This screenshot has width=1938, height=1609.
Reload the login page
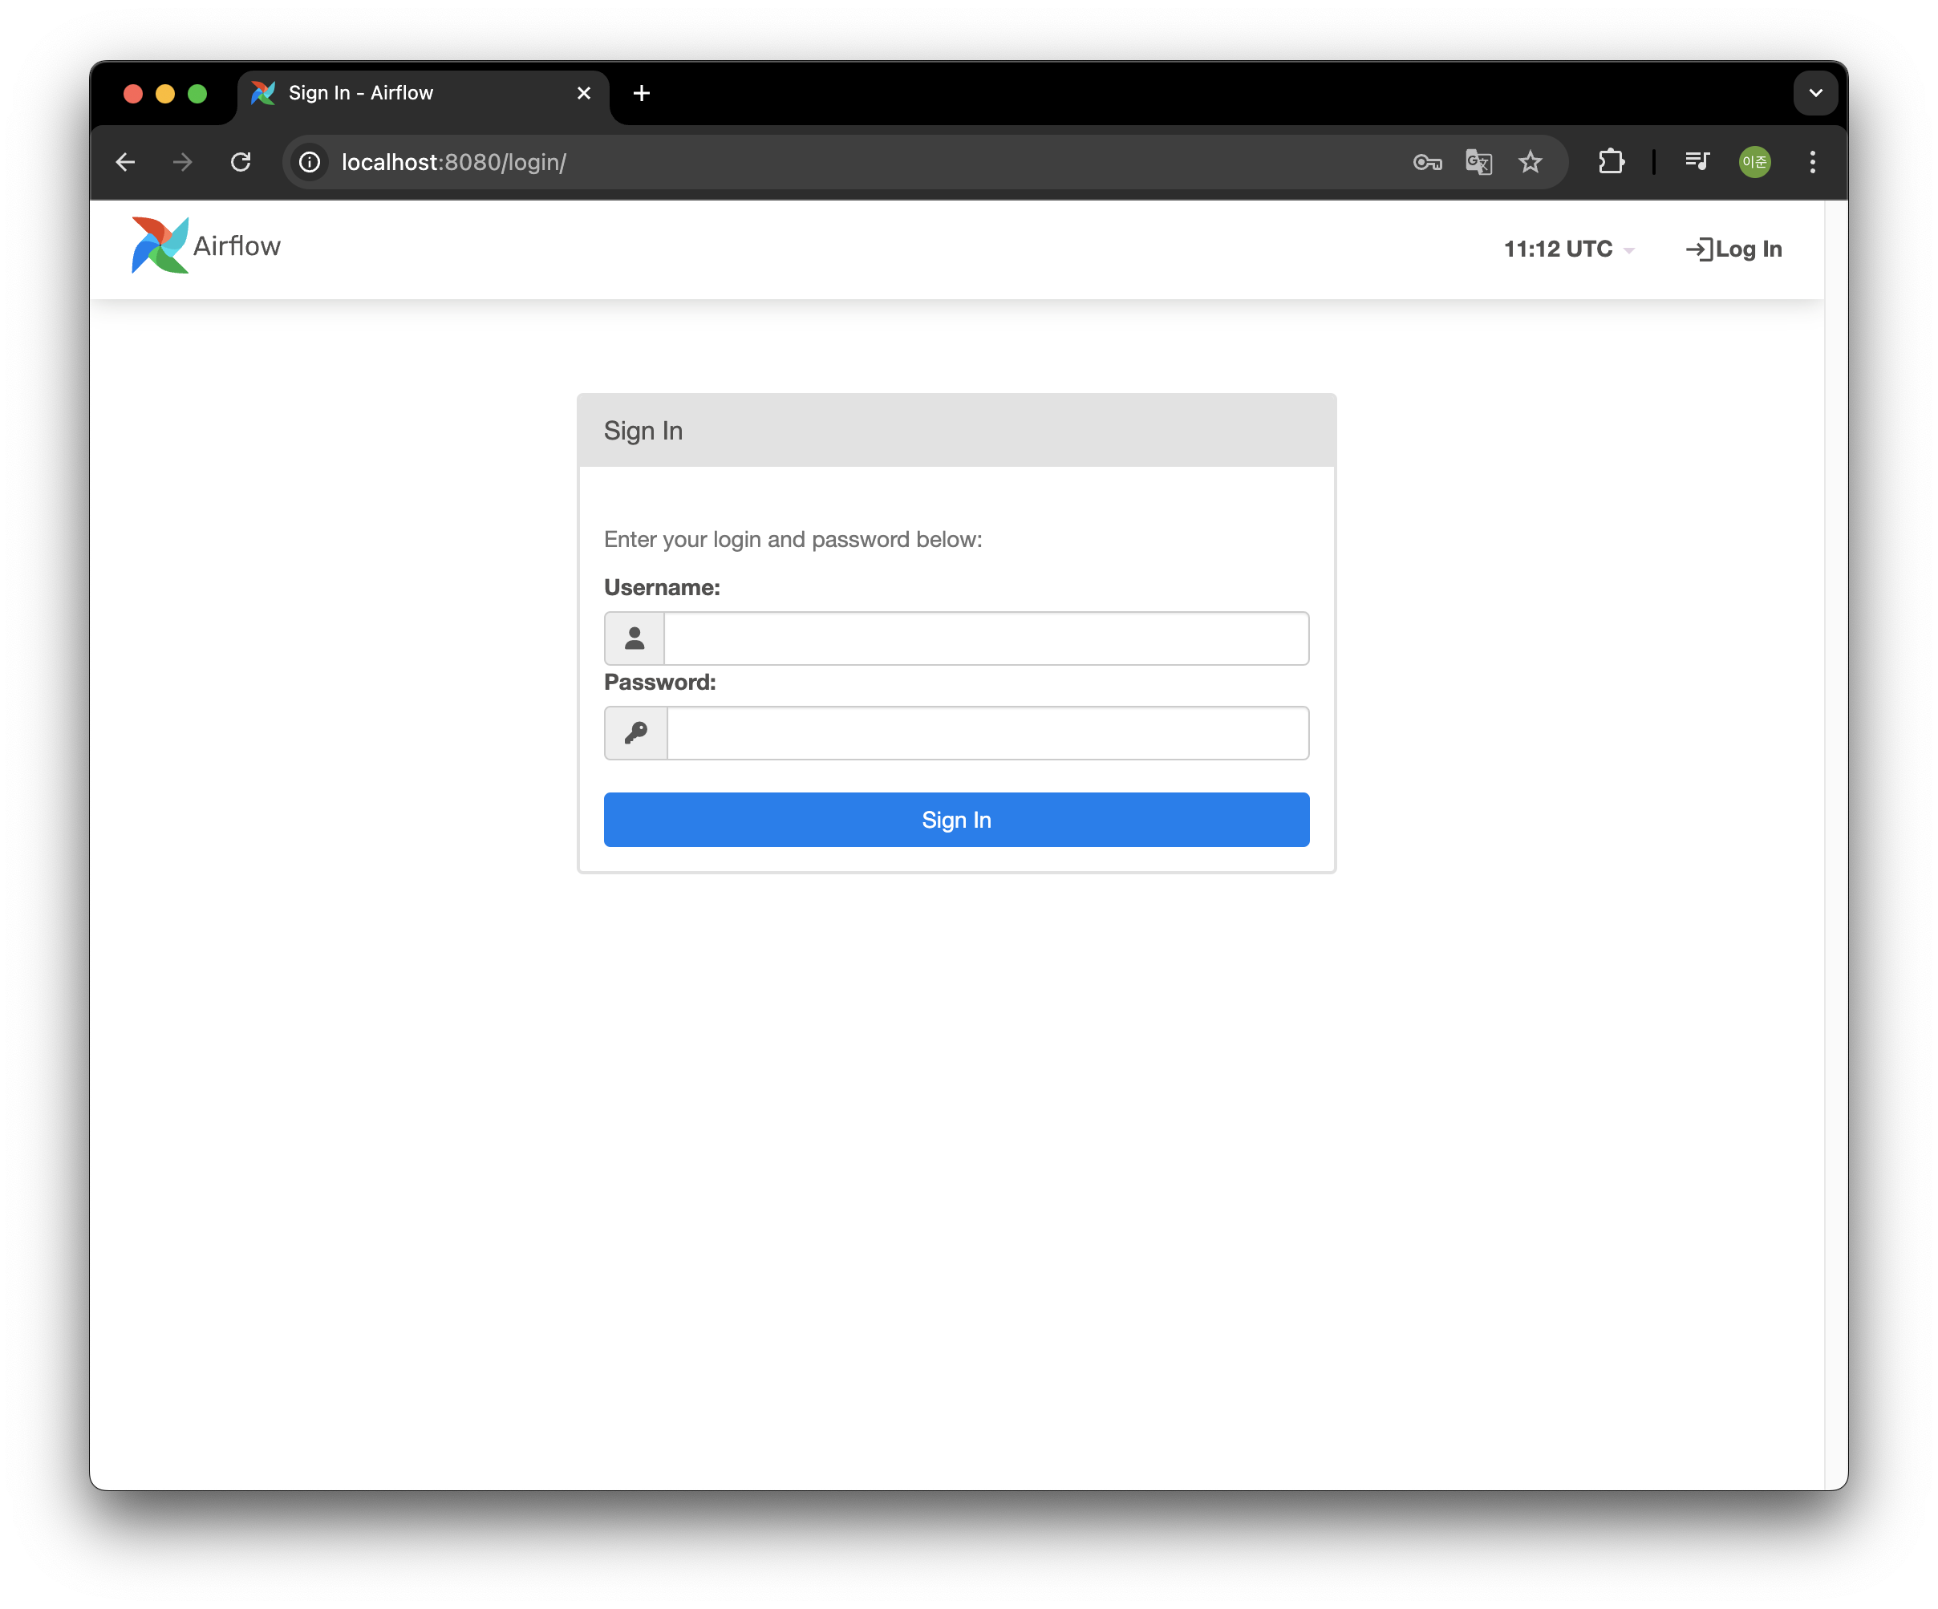point(241,162)
